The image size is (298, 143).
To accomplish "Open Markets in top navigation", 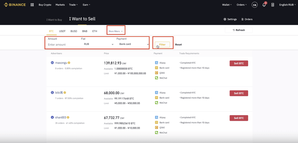I will 60,5.
